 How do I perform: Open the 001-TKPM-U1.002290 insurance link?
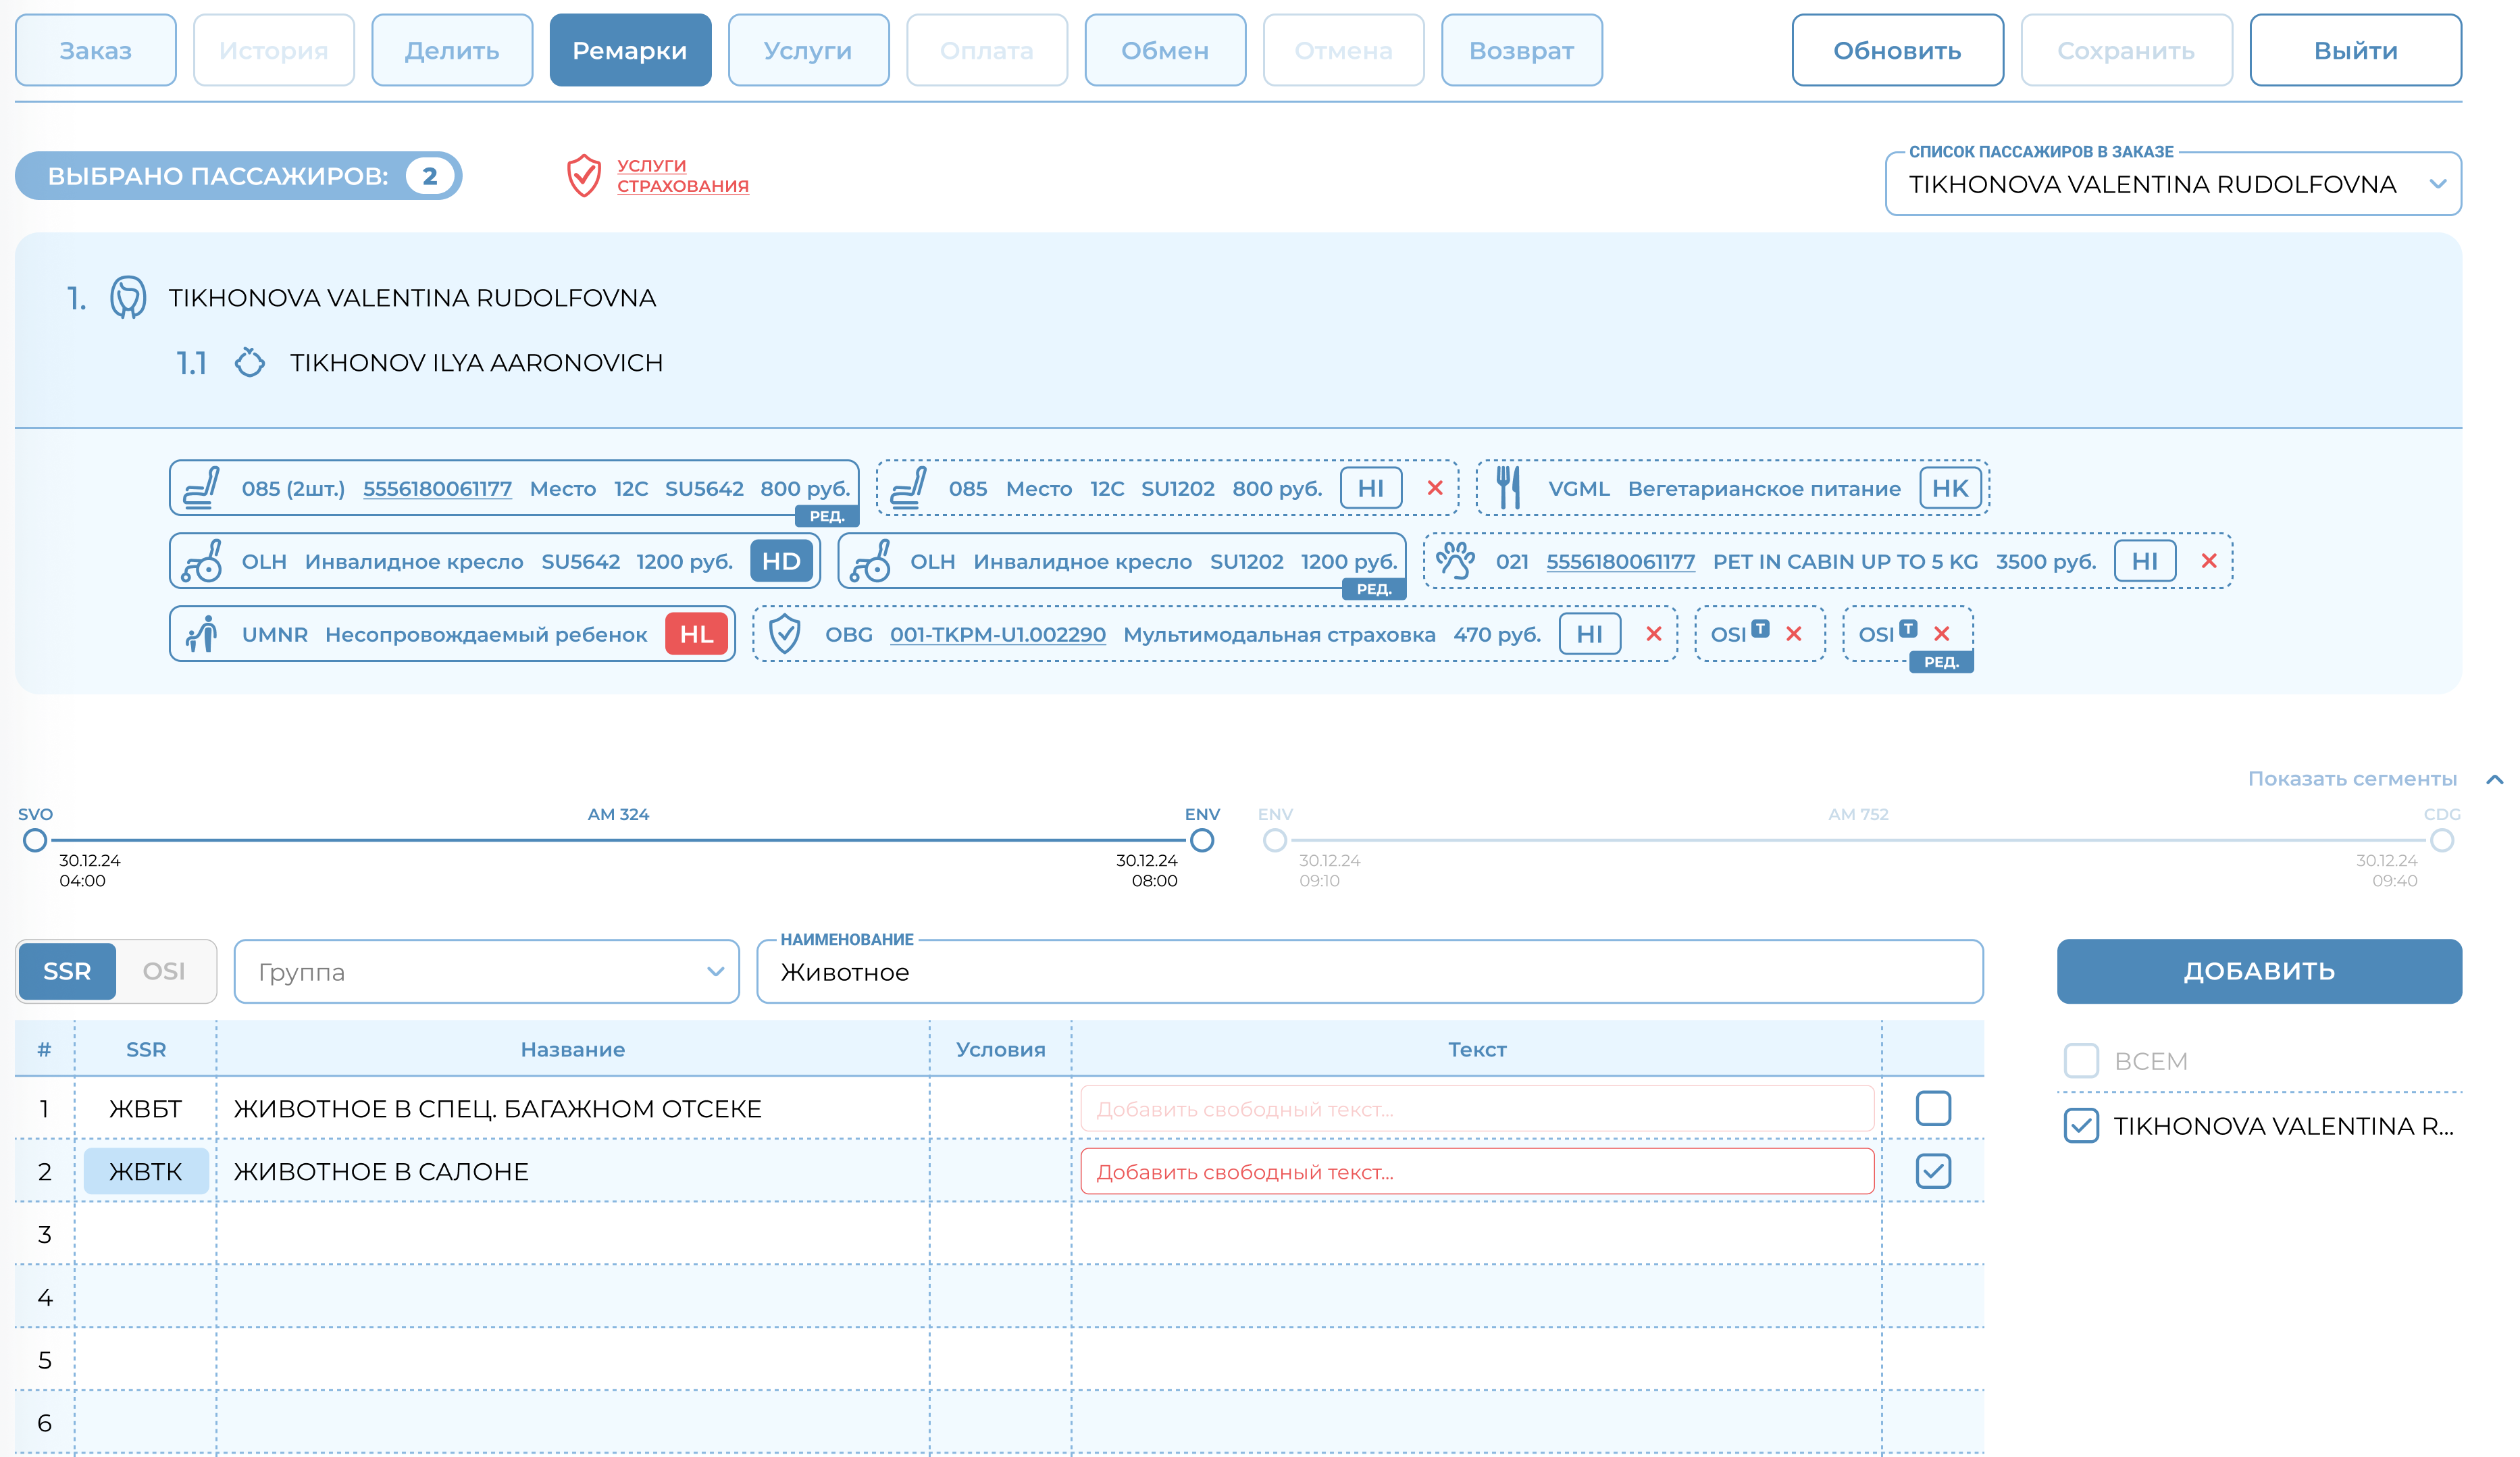[997, 634]
